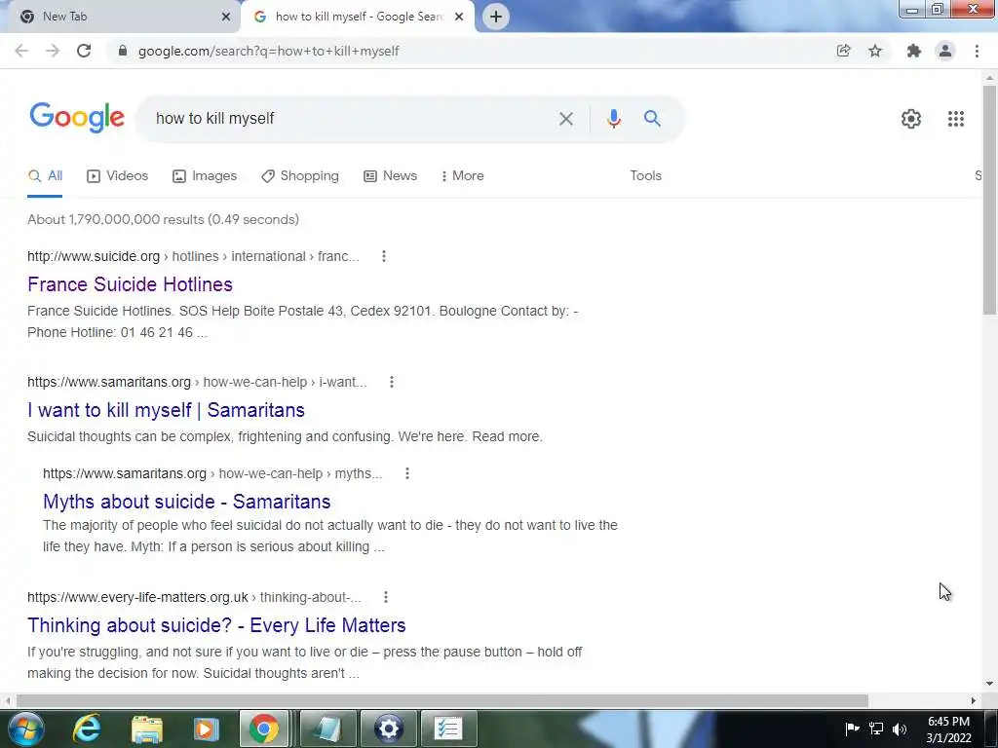Open the Chrome profile avatar
998x748 pixels.
tap(945, 51)
